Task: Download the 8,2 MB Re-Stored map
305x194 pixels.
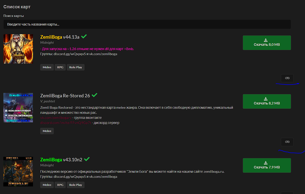Action: pos(267,101)
